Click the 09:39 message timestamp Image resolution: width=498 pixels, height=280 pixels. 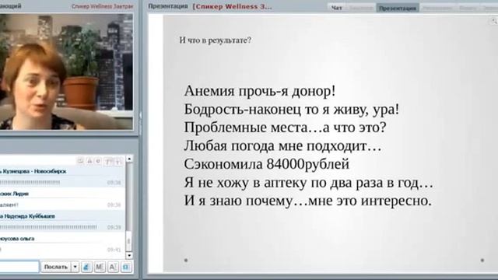(114, 227)
